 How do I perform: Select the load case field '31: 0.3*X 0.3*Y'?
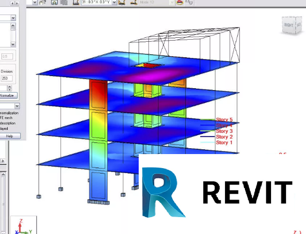97,2
